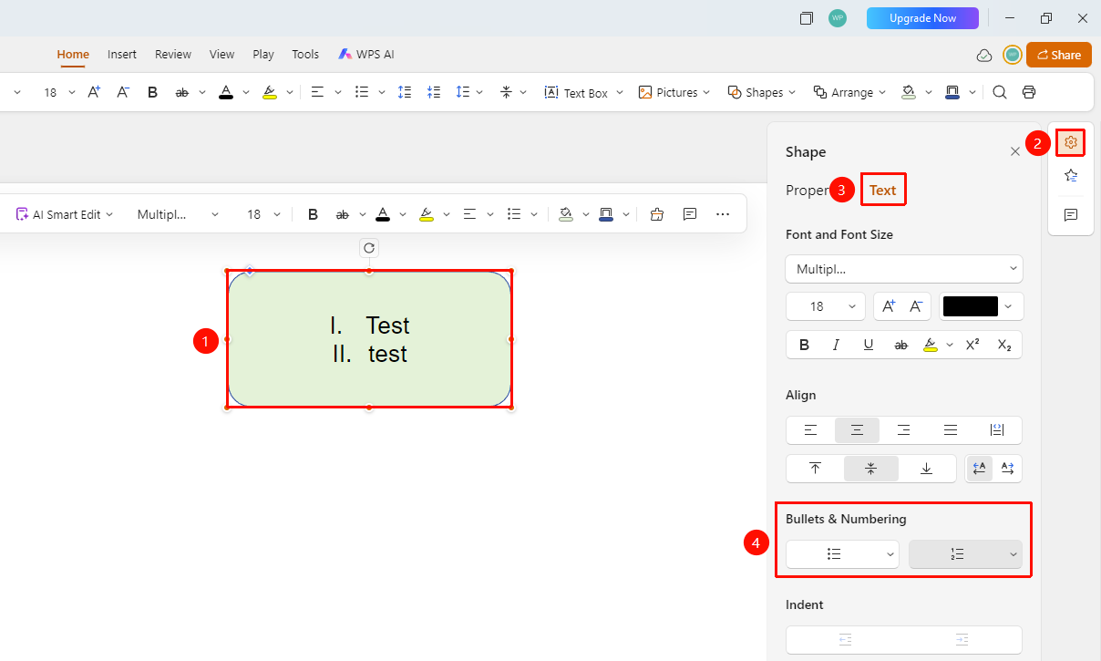Toggle Italic in the Shape panel
1101x661 pixels.
coord(836,345)
